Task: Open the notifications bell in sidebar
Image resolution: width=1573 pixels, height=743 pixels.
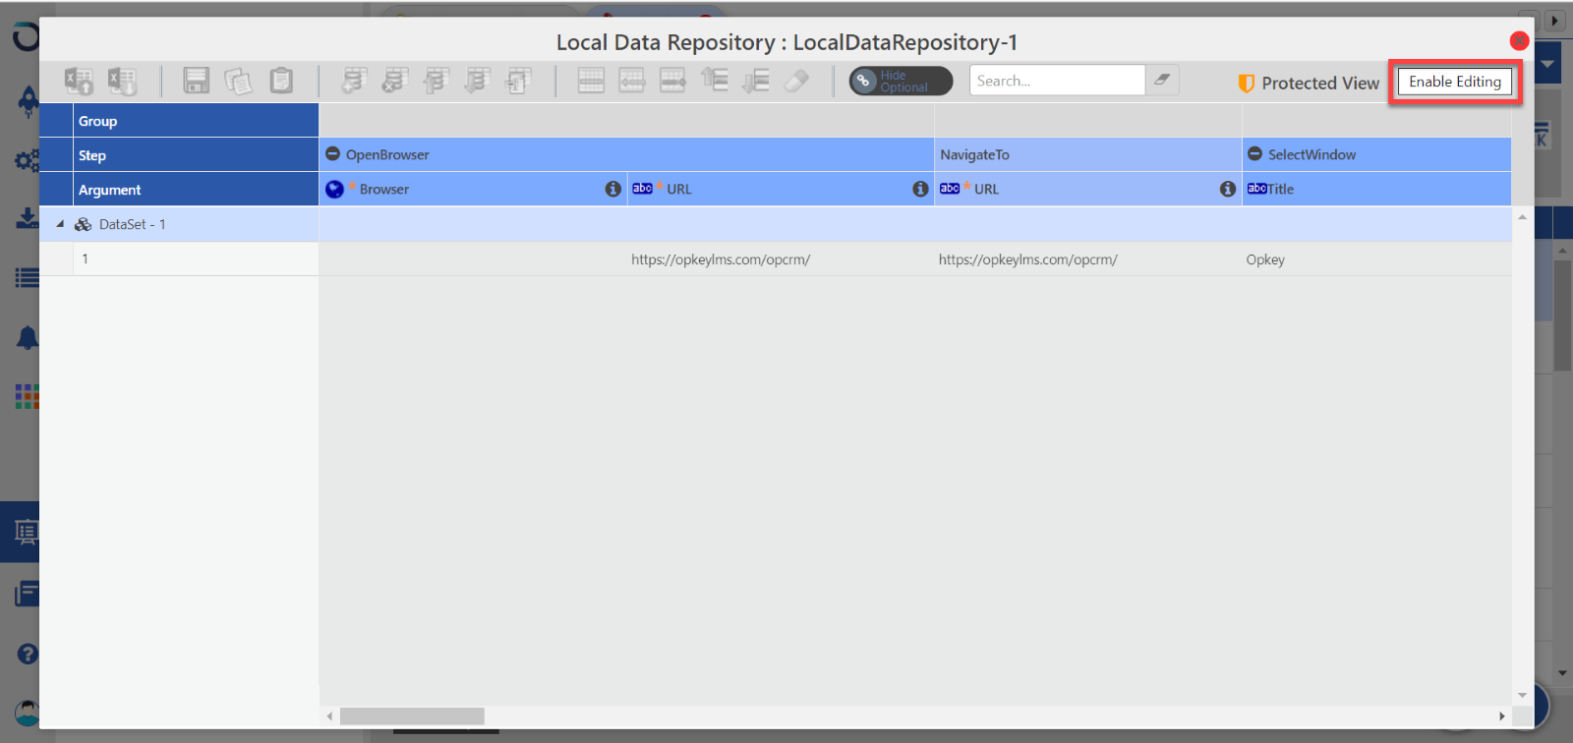Action: pos(28,338)
